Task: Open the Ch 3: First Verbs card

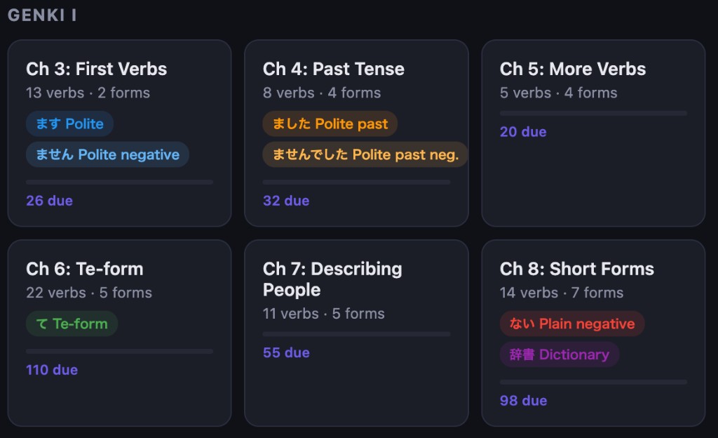Action: point(97,69)
